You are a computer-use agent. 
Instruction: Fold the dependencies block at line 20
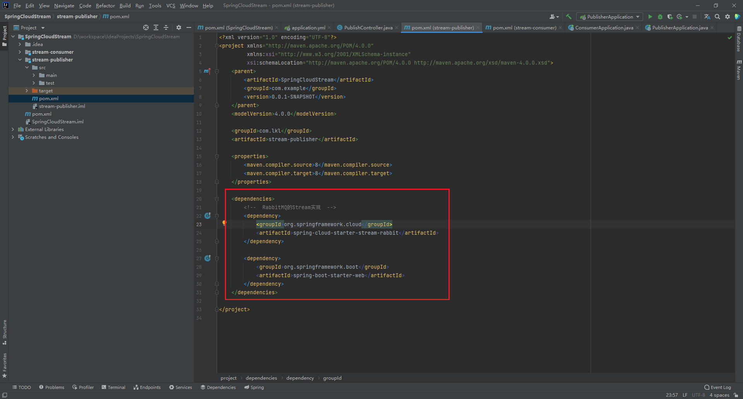pyautogui.click(x=217, y=199)
